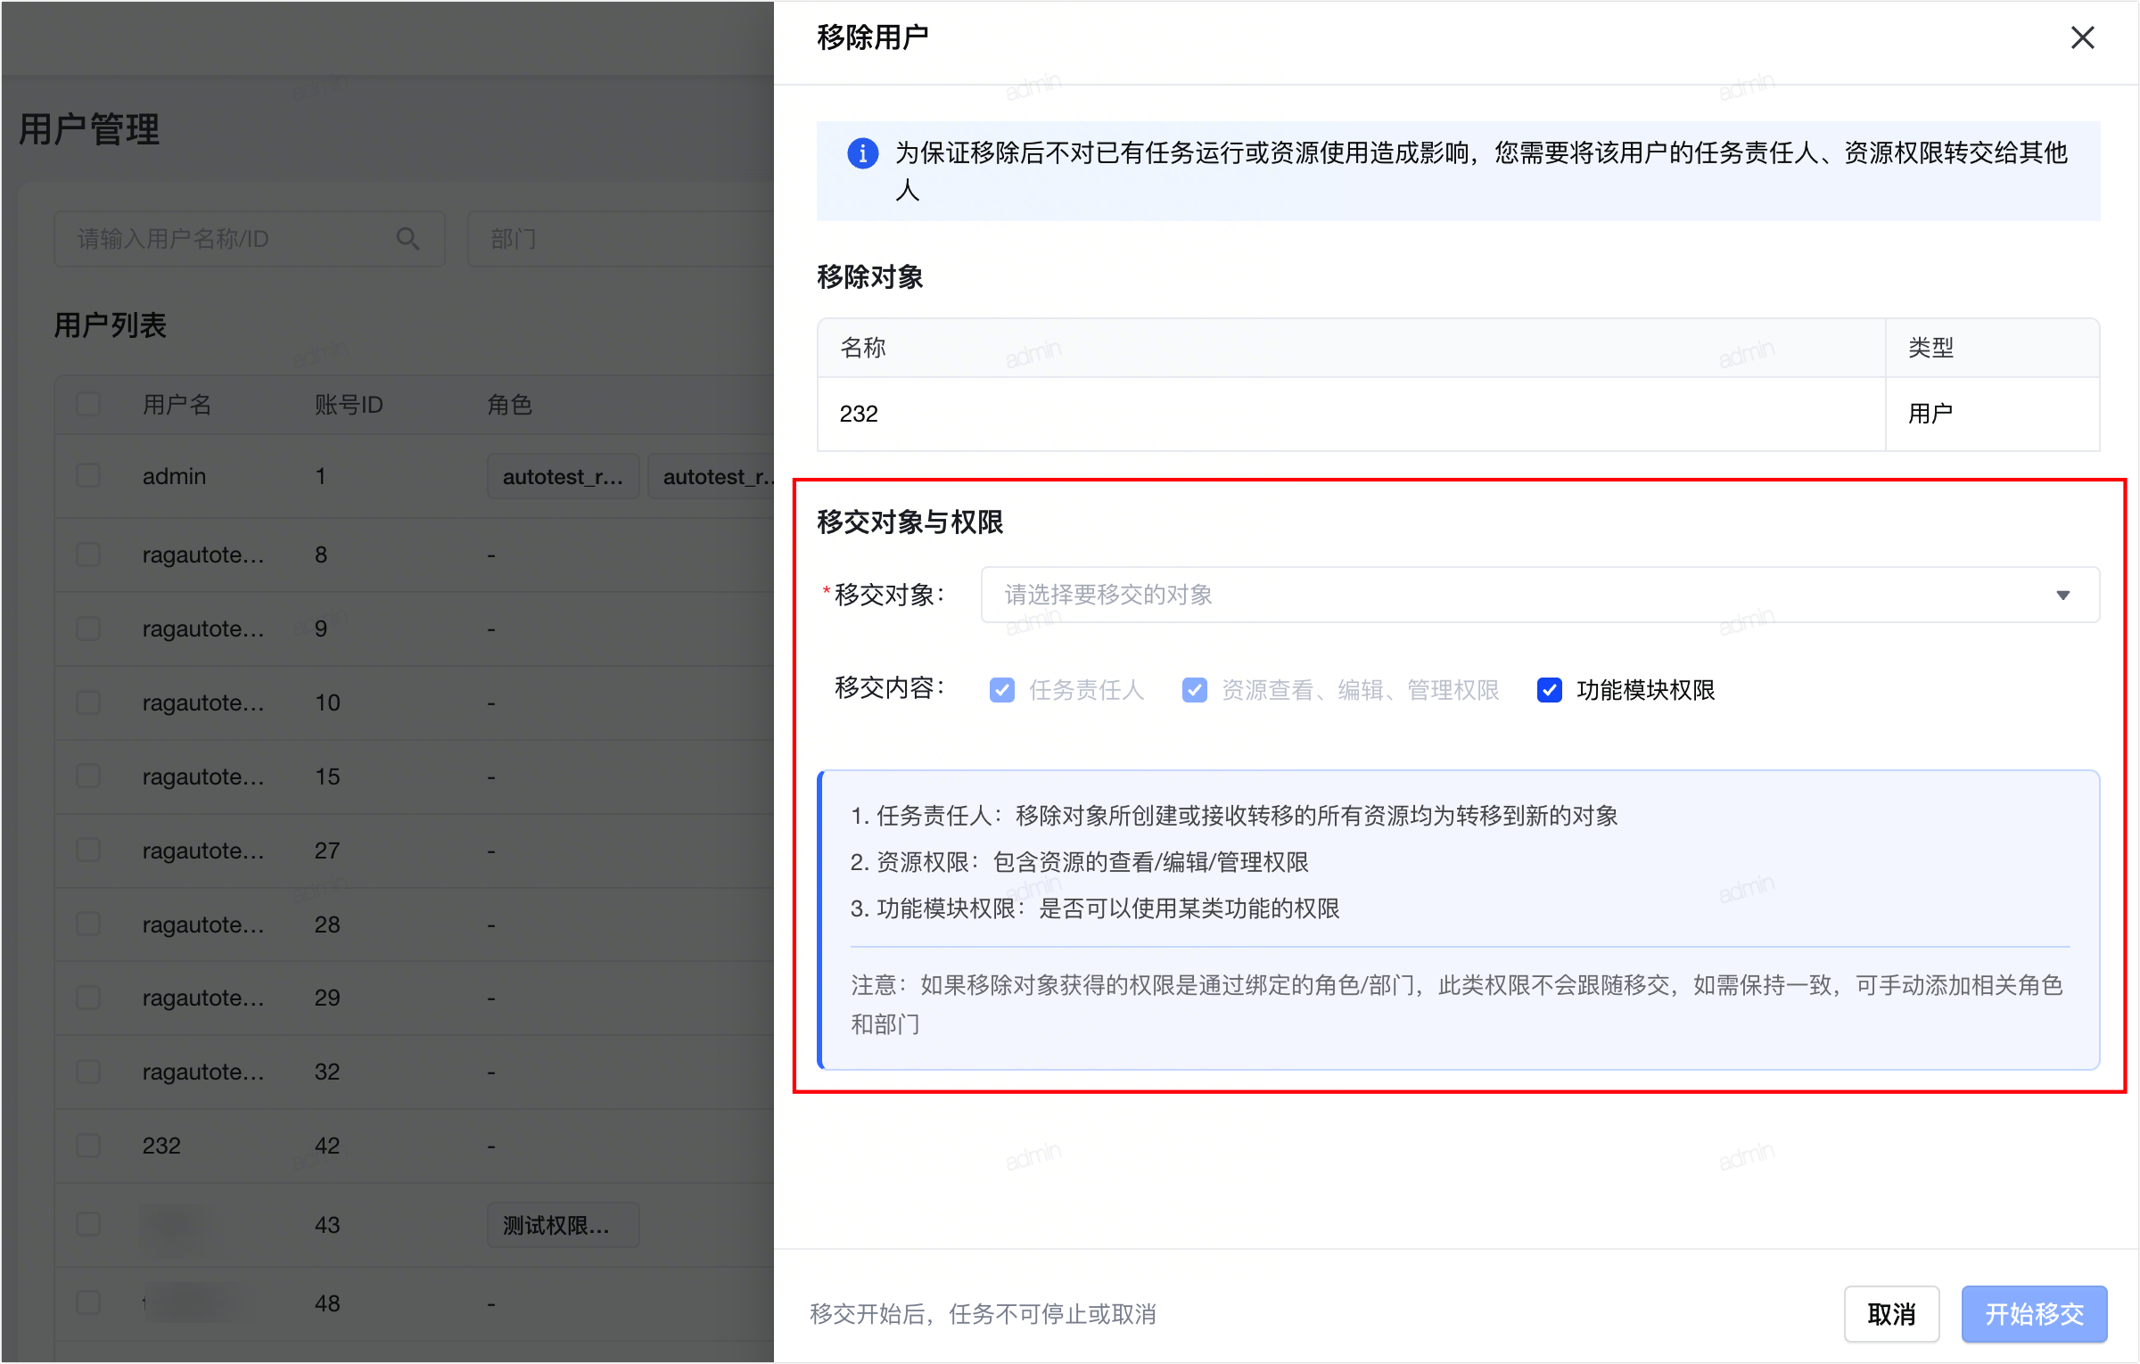This screenshot has width=2140, height=1364.
Task: Click the search magnifier icon in user search
Action: [x=407, y=239]
